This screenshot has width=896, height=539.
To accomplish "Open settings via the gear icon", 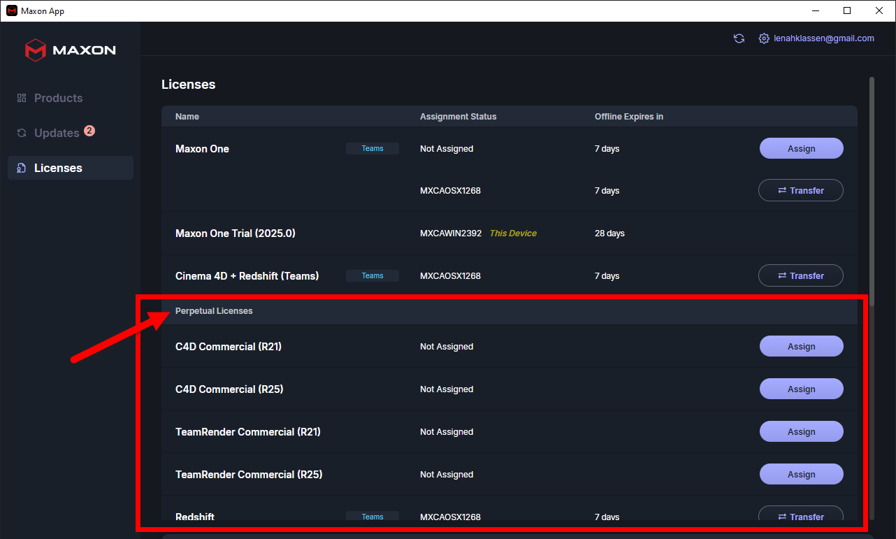I will pos(764,38).
